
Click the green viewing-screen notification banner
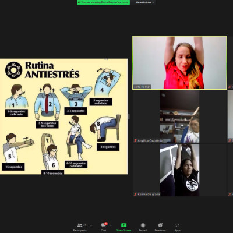(x=103, y=2)
